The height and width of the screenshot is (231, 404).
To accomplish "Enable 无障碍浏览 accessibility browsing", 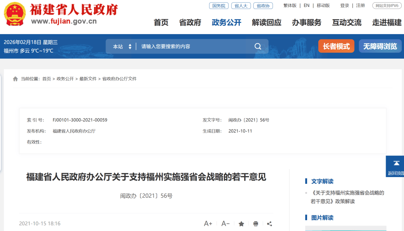I will (380, 46).
